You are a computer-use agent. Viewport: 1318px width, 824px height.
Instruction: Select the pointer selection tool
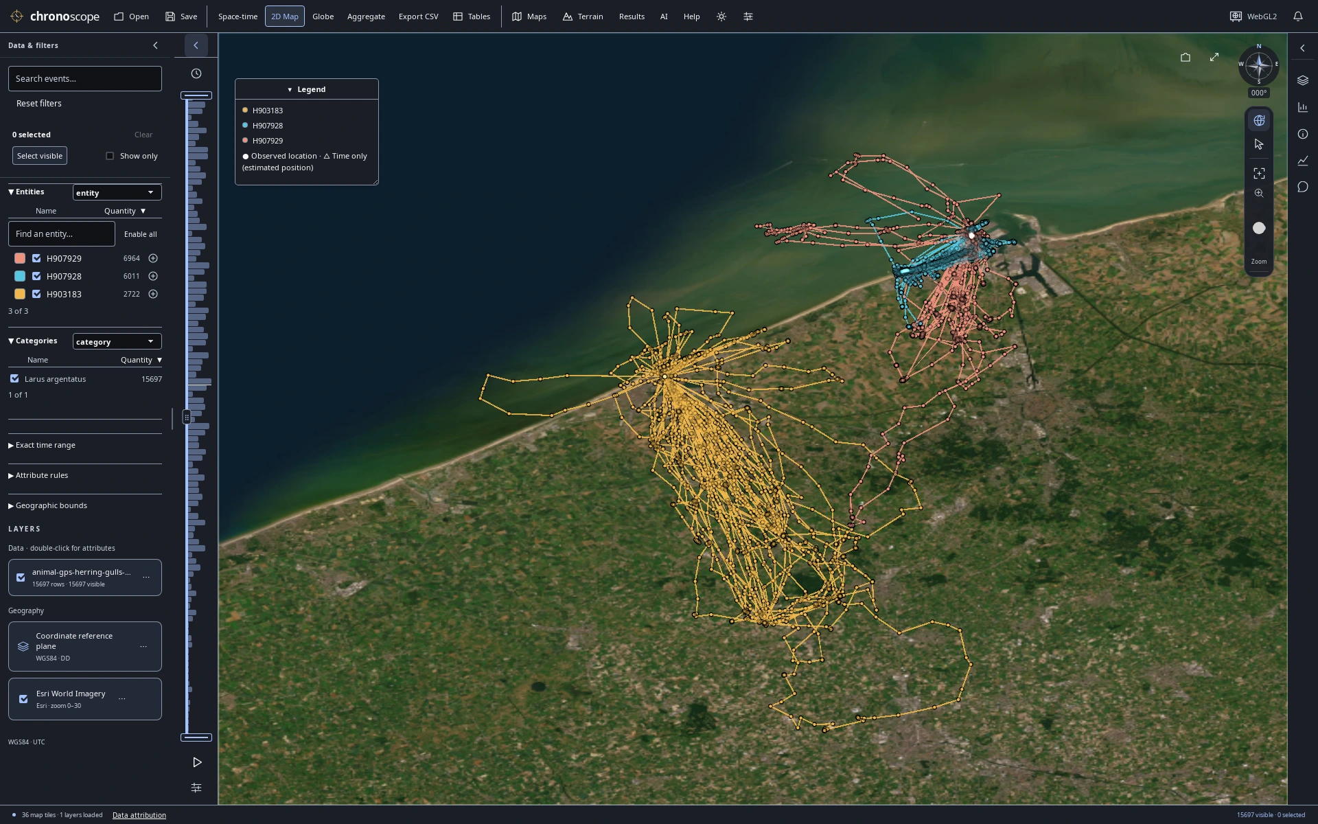click(1259, 144)
